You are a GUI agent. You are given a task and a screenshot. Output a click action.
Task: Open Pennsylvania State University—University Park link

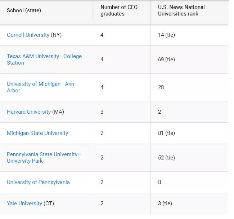(x=44, y=158)
